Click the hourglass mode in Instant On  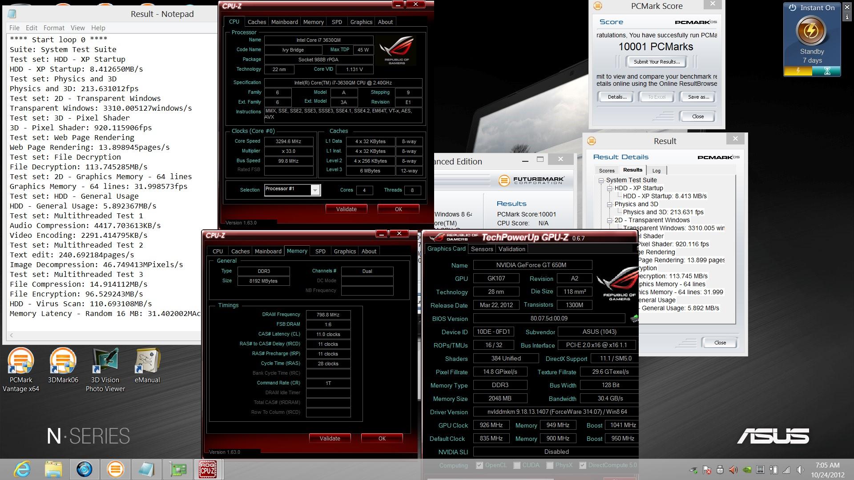[826, 71]
